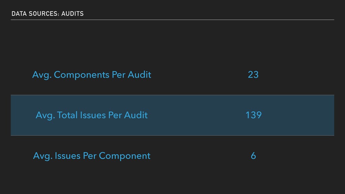The width and height of the screenshot is (345, 194).
Task: Click 'Issues' in the 'Avg. Issues Per Component' row
Action: (x=67, y=156)
